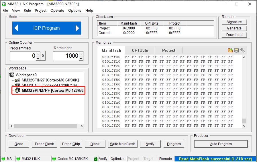Viewport: 257px width, 162px height.
Task: Open the Rule menu
Action: tap(27, 11)
